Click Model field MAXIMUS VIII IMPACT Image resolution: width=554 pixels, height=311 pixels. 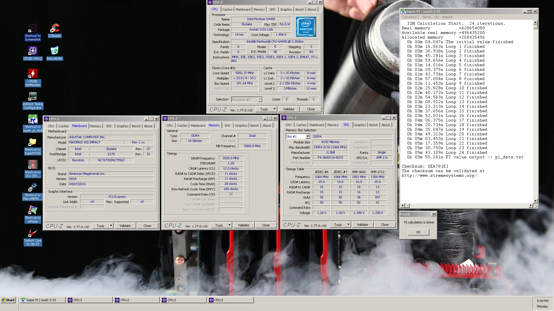(x=95, y=142)
